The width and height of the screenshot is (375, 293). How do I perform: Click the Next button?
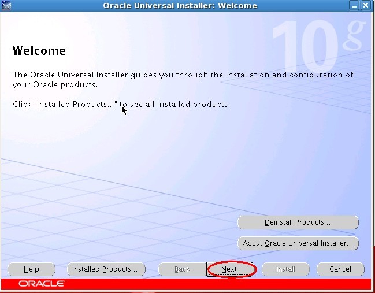coord(231,269)
